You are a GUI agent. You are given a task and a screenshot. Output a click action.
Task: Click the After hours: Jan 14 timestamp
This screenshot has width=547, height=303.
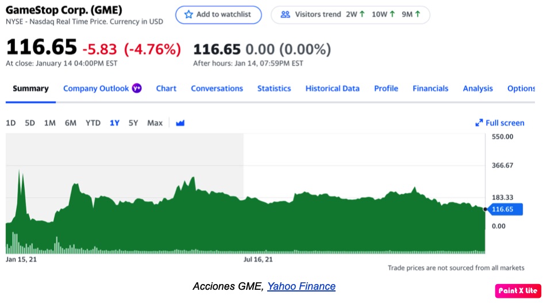click(x=248, y=63)
